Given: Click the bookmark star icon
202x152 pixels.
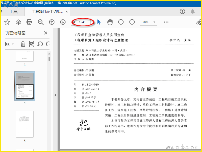Looking at the screenshot, I should pos(7,22).
